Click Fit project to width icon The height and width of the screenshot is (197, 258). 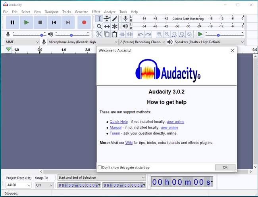point(182,34)
